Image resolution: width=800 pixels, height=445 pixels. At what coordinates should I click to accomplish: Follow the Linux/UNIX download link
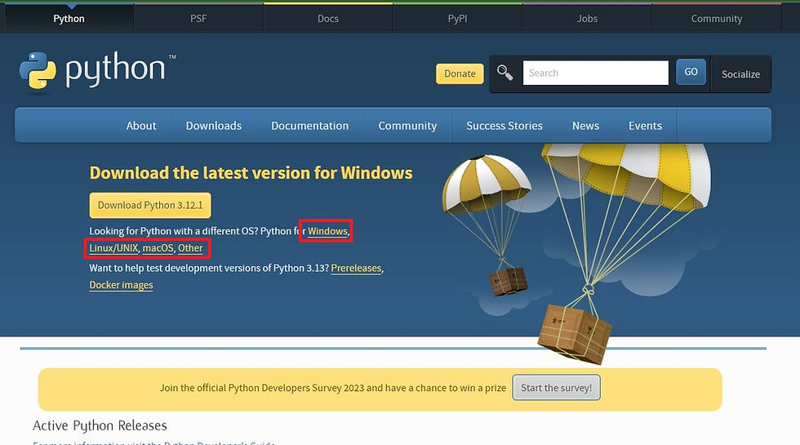[x=113, y=248]
